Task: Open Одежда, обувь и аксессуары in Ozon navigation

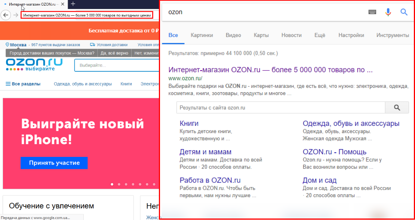Action: pos(83,84)
